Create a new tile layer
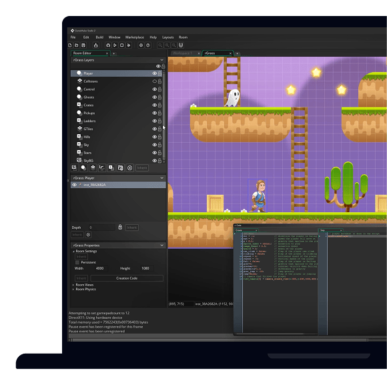This screenshot has height=387, width=387. coord(93,168)
